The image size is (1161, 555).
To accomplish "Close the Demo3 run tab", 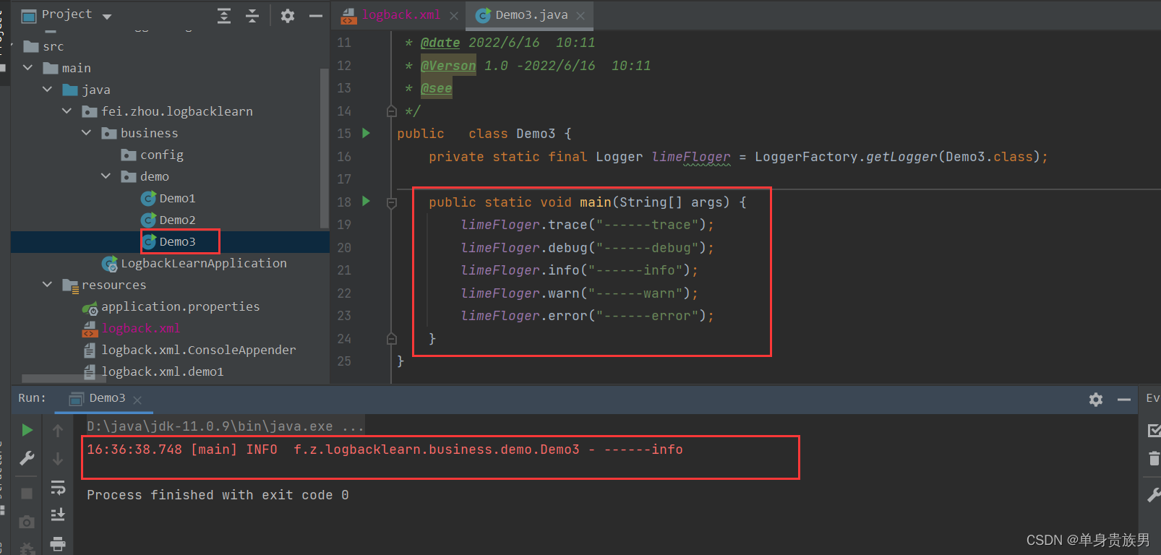I will (137, 400).
